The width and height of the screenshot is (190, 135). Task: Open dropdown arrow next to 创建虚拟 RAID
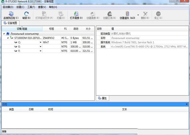(138, 15)
